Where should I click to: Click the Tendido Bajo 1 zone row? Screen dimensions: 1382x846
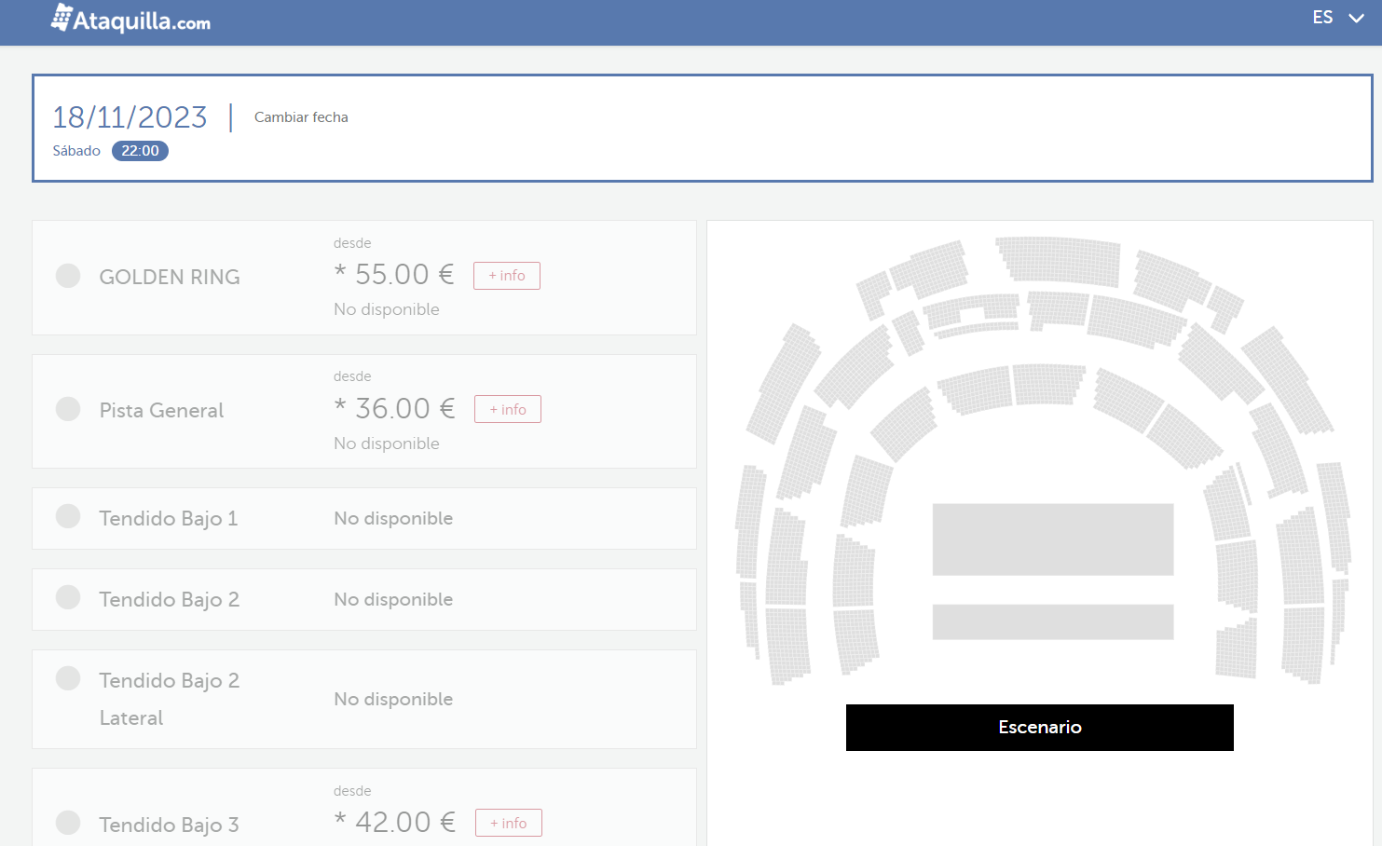click(363, 519)
